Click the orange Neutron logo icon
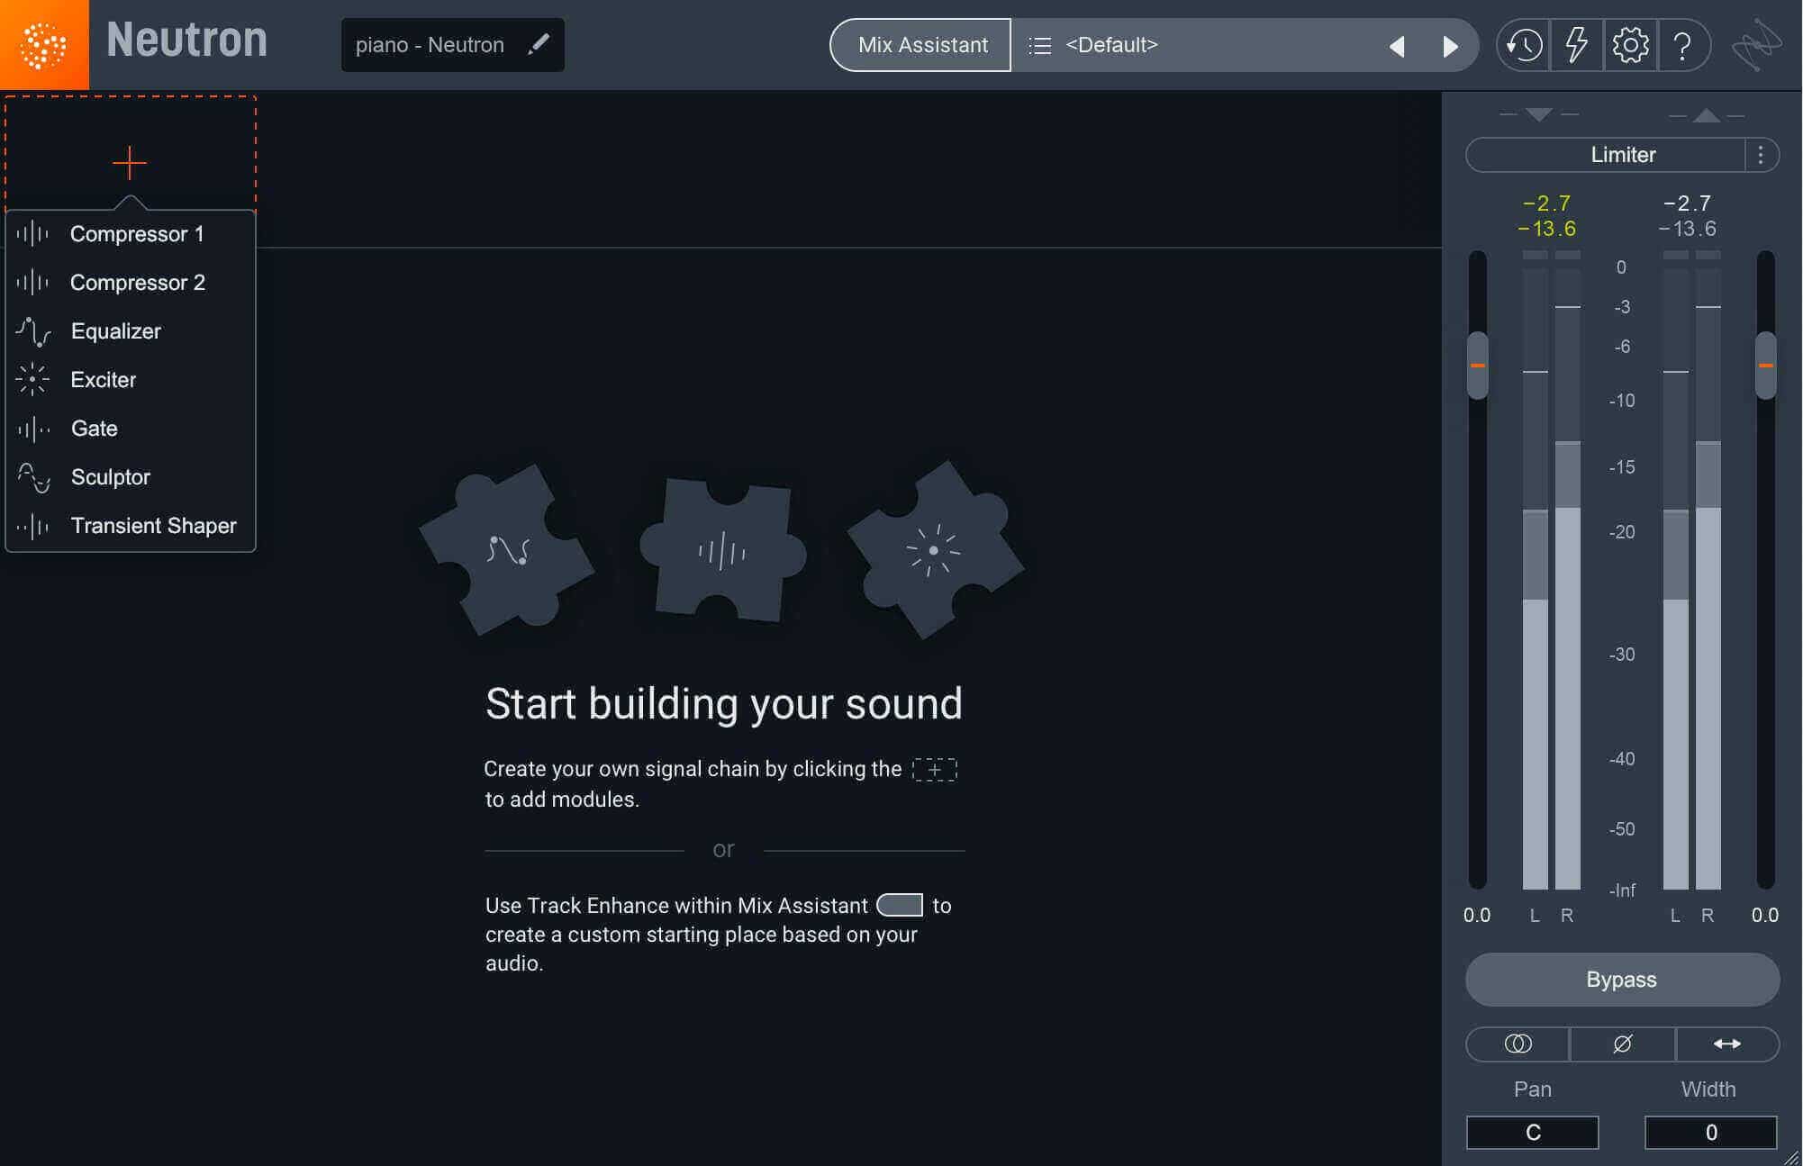This screenshot has width=1803, height=1166. pos(44,44)
